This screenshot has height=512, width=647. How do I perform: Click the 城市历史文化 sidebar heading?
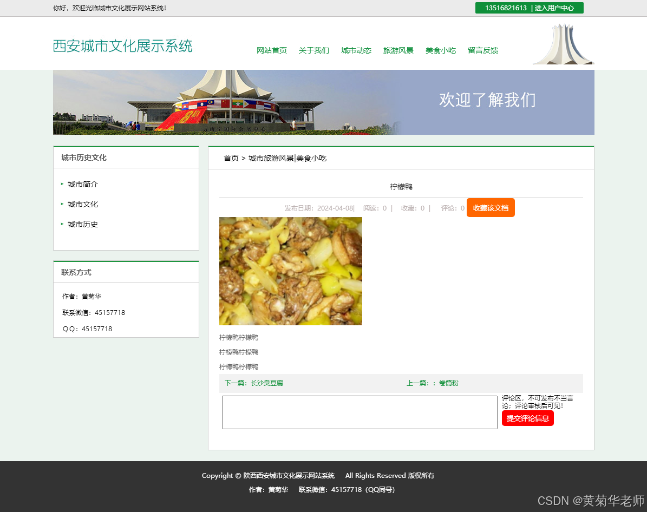click(x=84, y=157)
